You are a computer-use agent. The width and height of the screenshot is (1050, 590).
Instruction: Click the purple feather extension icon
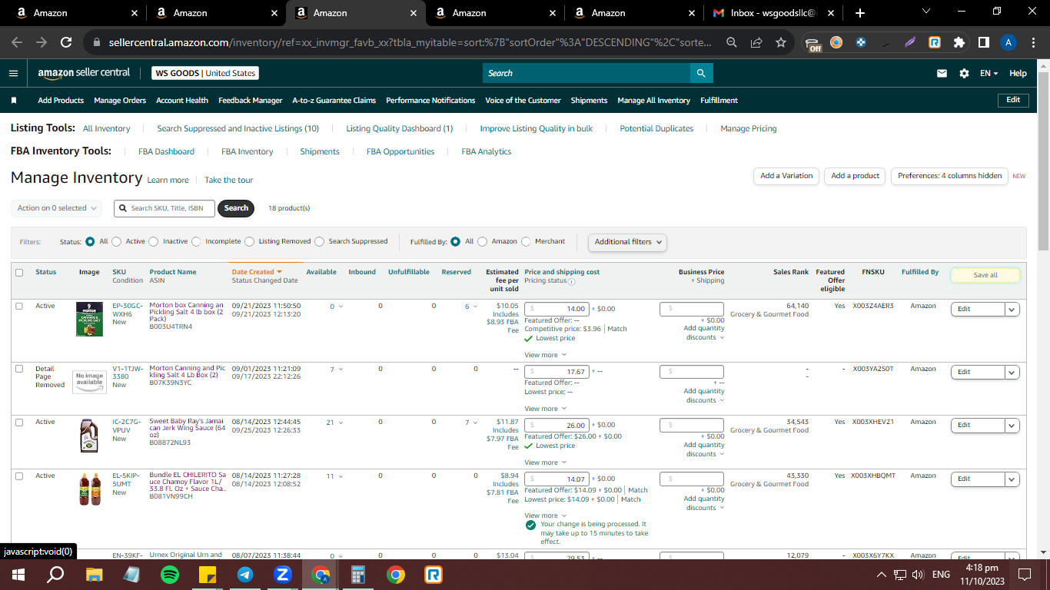909,43
